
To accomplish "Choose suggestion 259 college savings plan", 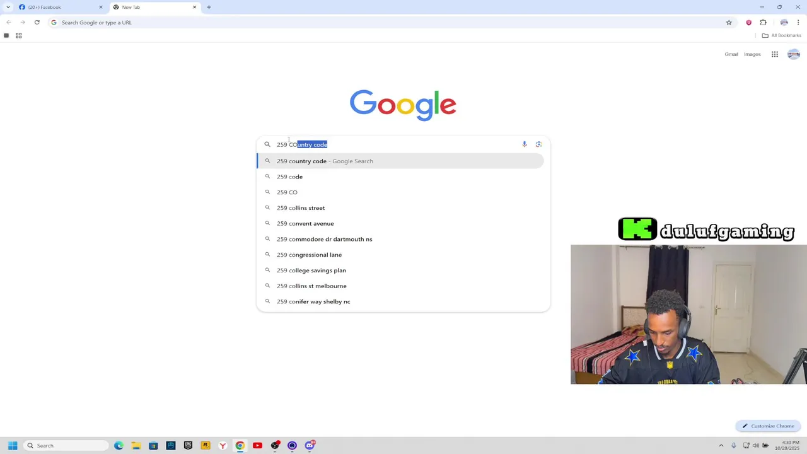I will pyautogui.click(x=400, y=271).
